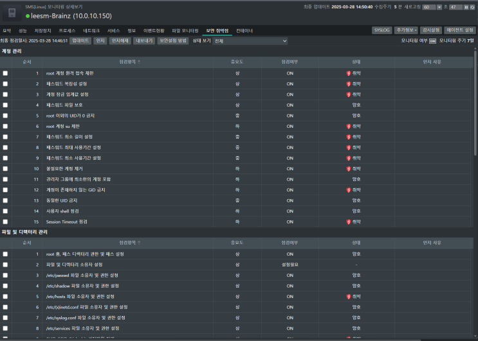Open the SYSLOG view
This screenshot has height=341, width=478.
point(382,30)
